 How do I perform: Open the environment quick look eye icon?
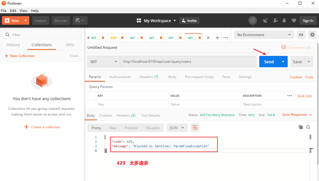pos(301,35)
